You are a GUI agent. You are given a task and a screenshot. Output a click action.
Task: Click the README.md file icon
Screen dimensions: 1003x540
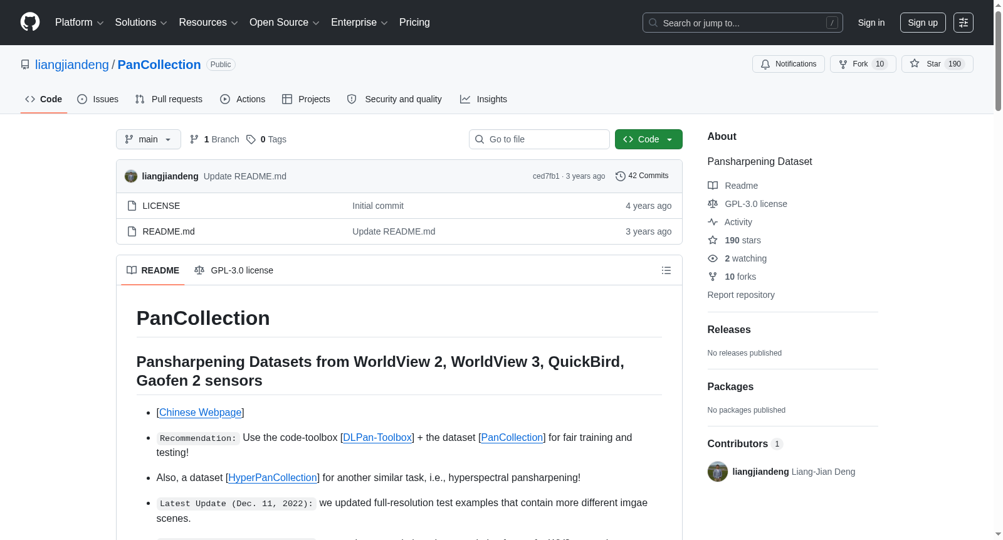132,231
